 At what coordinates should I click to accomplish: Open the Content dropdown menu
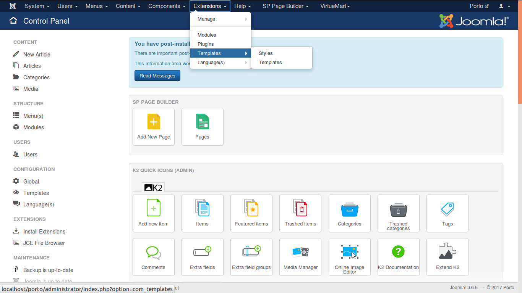128,6
